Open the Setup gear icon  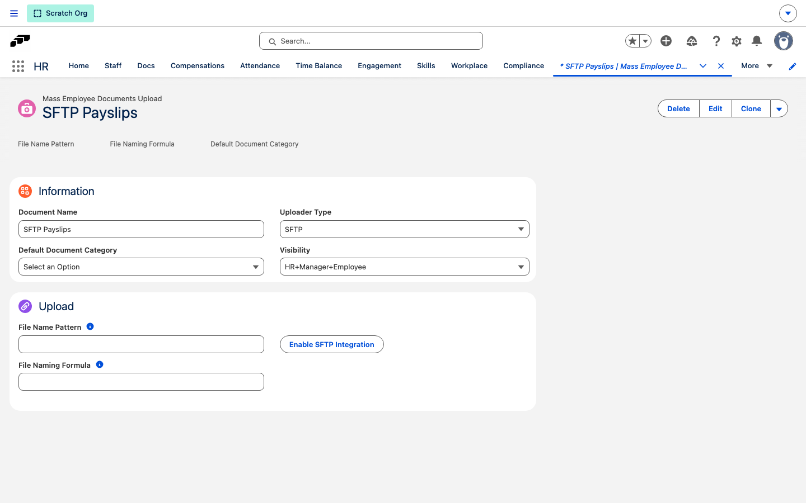click(737, 41)
